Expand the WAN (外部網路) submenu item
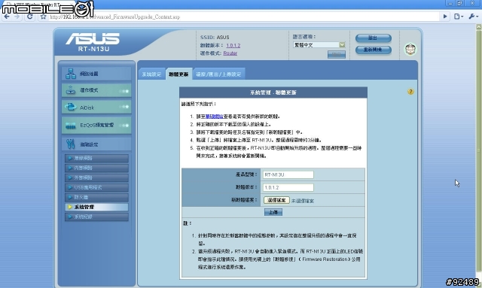This screenshot has width=482, height=288. pyautogui.click(x=96, y=177)
